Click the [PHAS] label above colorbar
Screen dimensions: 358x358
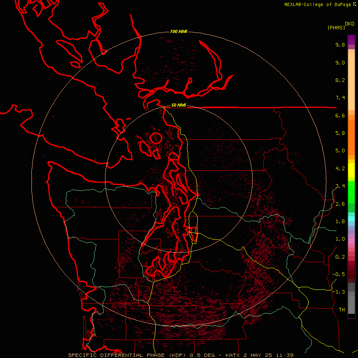[x=336, y=27]
